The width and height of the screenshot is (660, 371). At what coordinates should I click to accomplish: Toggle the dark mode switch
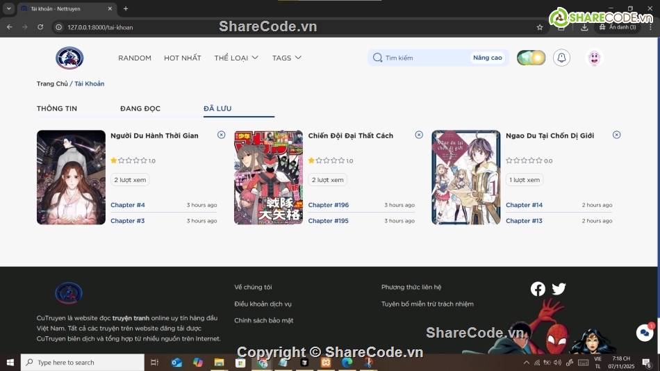(x=531, y=58)
